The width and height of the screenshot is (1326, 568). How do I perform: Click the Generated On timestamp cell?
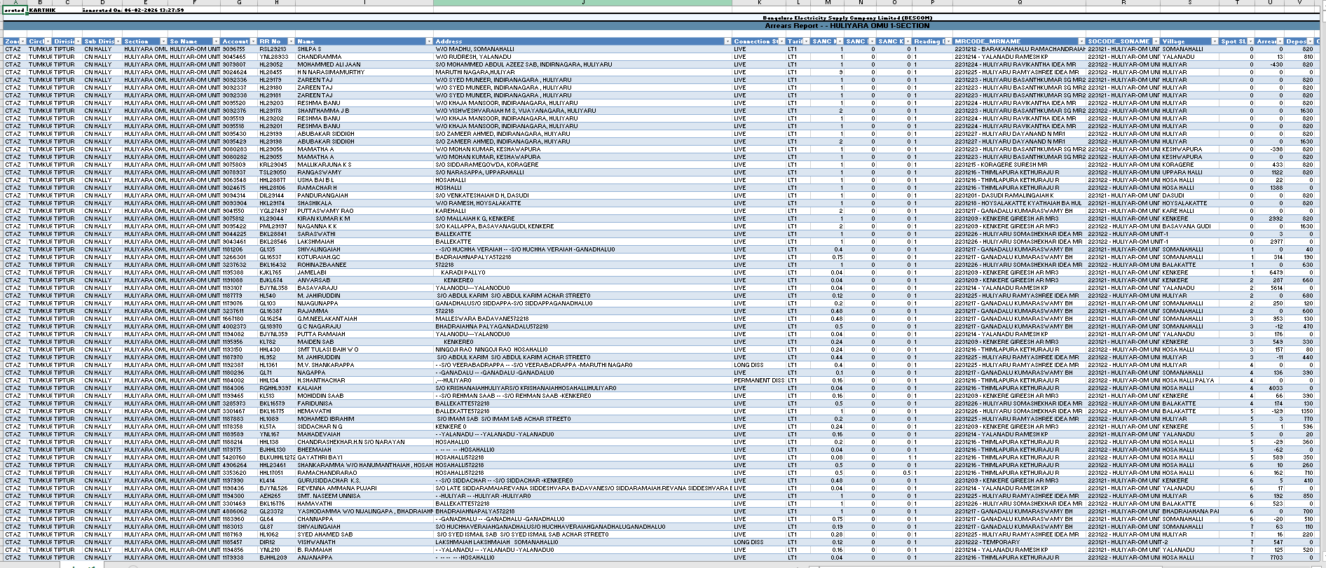click(133, 11)
